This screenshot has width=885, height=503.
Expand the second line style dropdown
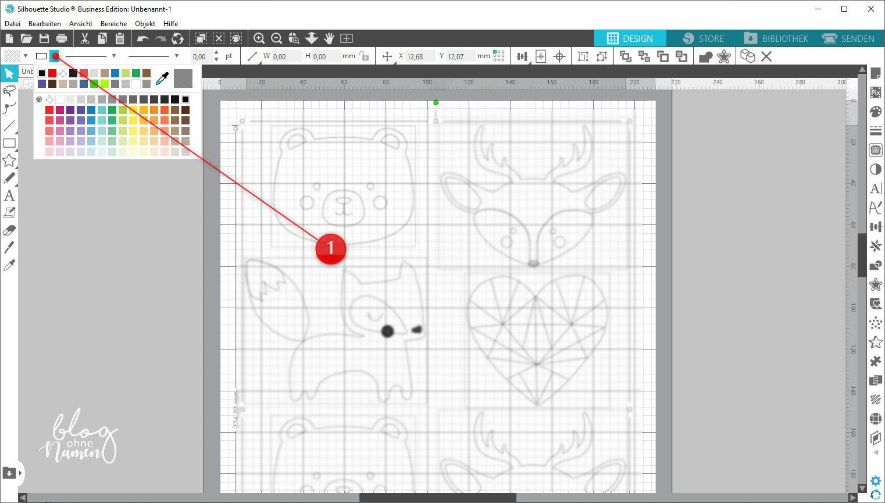pos(177,56)
